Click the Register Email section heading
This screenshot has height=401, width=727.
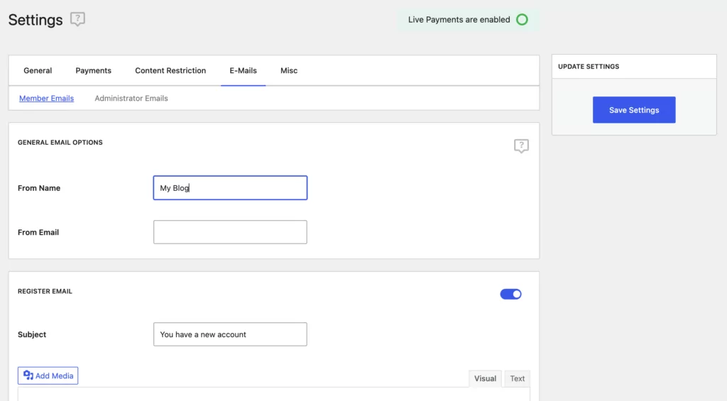tap(45, 291)
